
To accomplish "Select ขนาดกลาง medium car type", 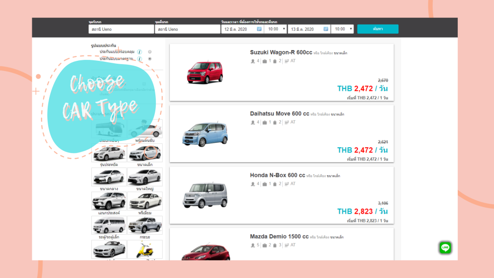I will coord(109,177).
